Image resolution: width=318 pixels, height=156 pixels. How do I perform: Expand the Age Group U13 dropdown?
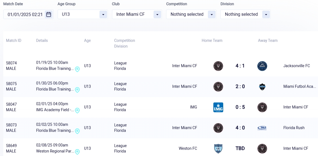click(103, 14)
